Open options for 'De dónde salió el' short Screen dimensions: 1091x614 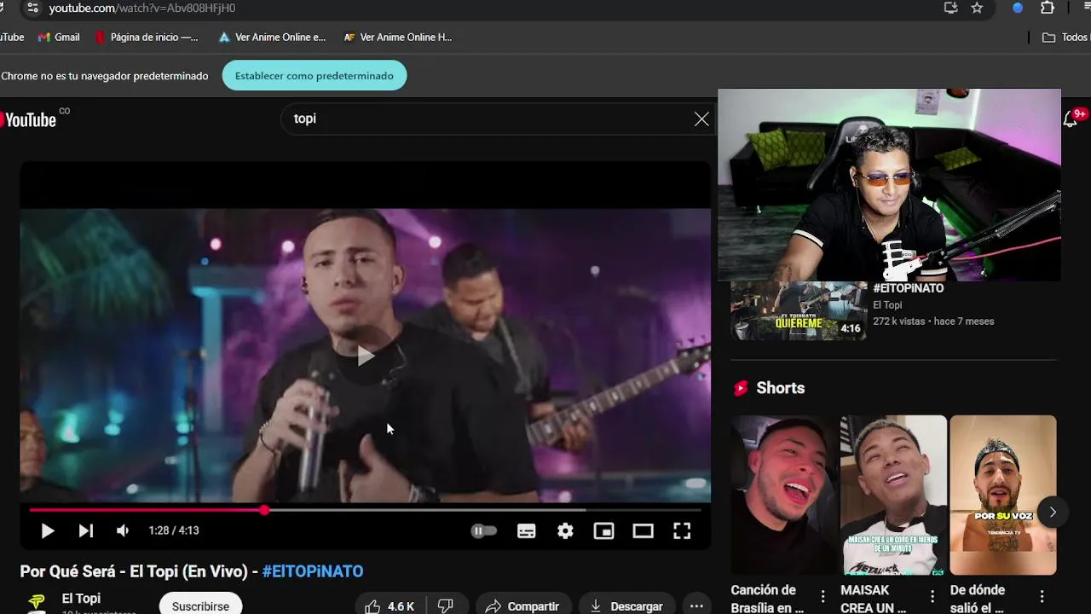(x=1042, y=596)
